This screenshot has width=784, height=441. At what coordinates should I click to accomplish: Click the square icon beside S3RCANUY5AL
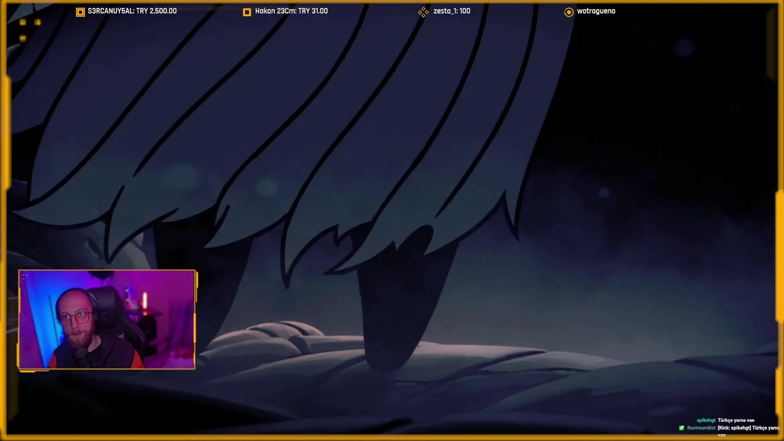pos(80,12)
